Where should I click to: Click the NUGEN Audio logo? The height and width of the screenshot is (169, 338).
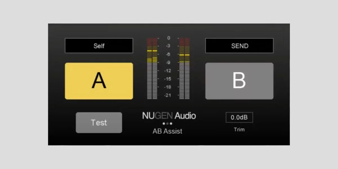169,116
